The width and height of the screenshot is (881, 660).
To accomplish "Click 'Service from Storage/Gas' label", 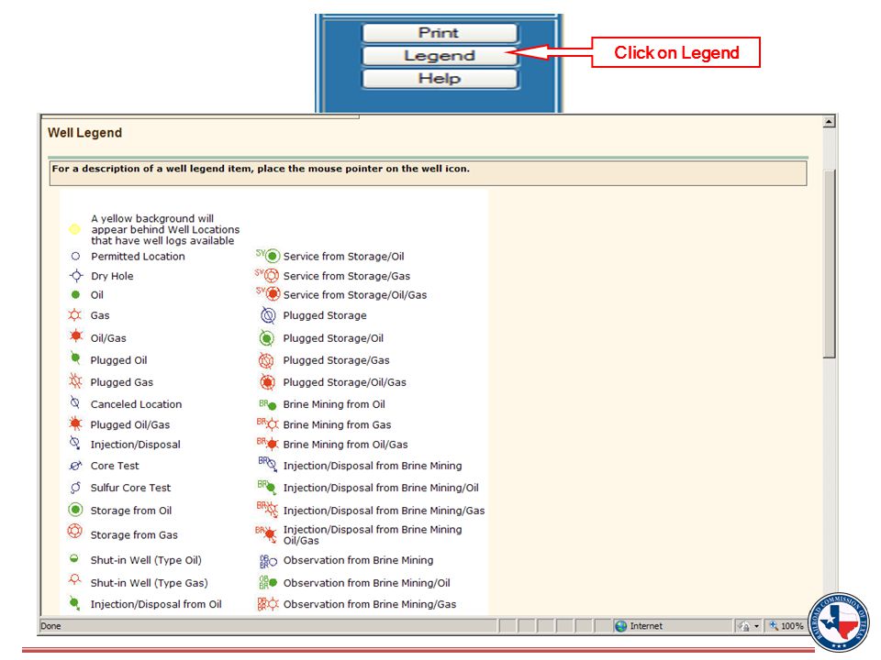I will coord(347,276).
